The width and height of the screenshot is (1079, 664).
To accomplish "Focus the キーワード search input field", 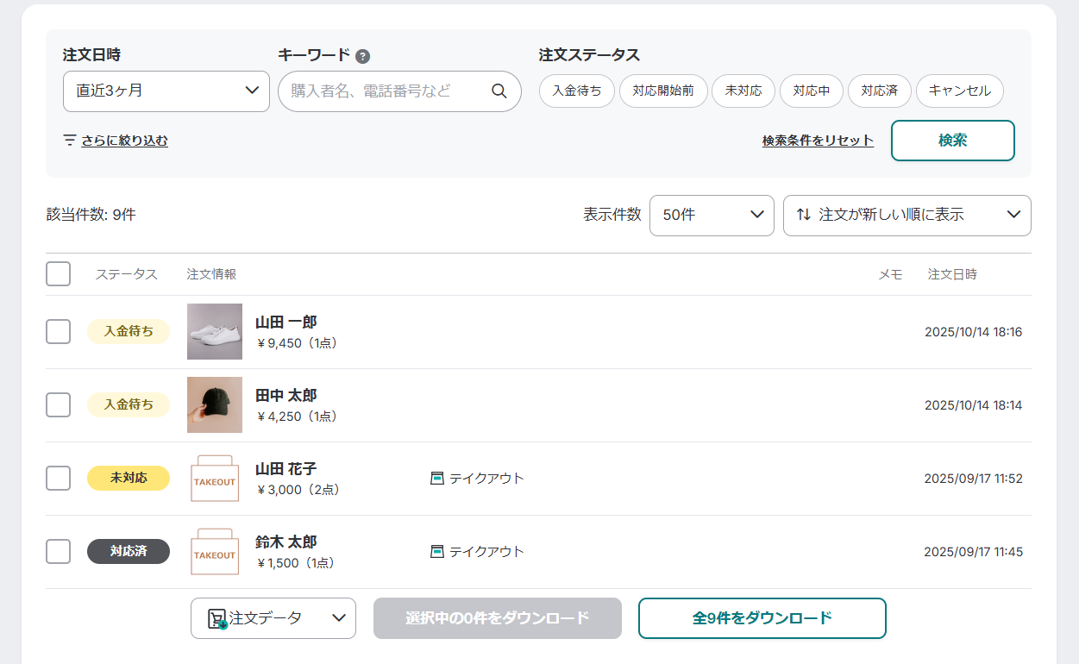I will (384, 91).
